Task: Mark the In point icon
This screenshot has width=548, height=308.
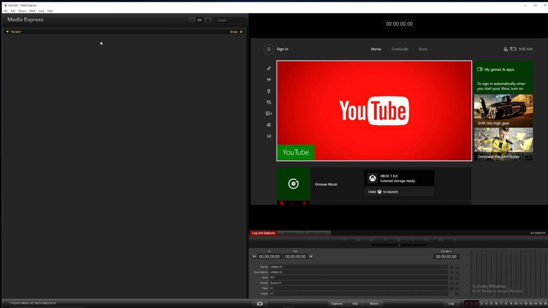Action: coord(254,257)
